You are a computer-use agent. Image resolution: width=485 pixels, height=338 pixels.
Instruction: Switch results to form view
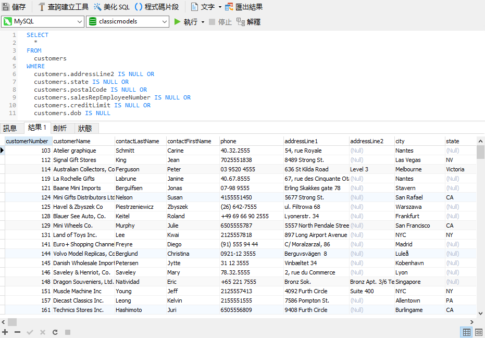[479, 332]
